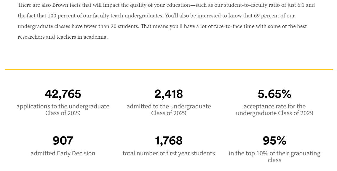Screen dimensions: 337x171
Task: Click the 2,418 admitted figure
Action: coord(169,94)
